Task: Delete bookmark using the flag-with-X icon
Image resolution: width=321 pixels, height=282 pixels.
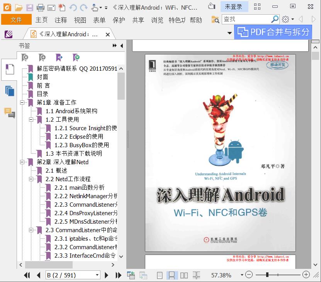Action: (x=25, y=58)
